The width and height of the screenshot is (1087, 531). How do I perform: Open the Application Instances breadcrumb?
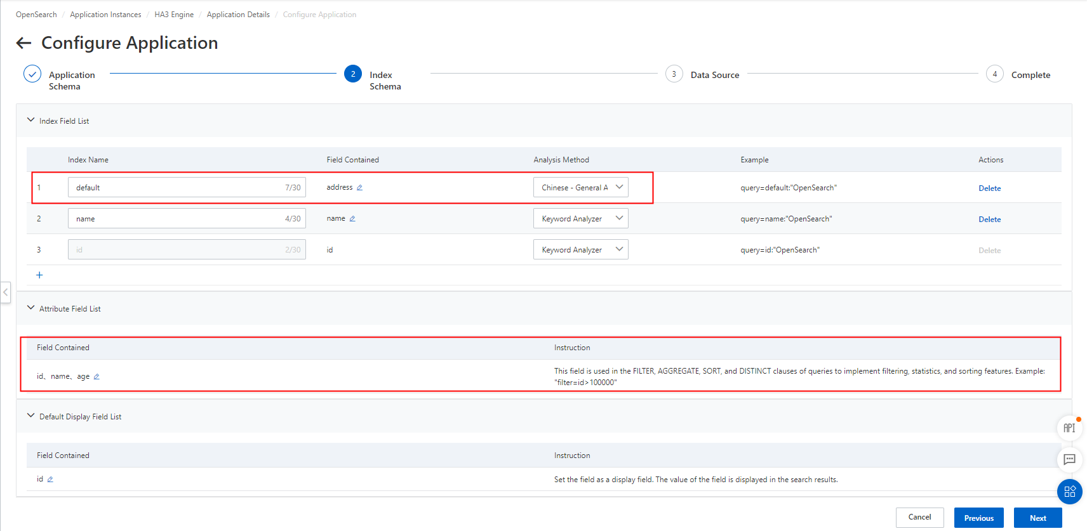pyautogui.click(x=105, y=15)
